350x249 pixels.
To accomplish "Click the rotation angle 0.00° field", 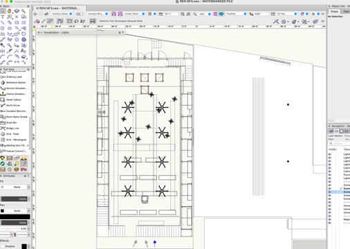I will tap(261, 14).
